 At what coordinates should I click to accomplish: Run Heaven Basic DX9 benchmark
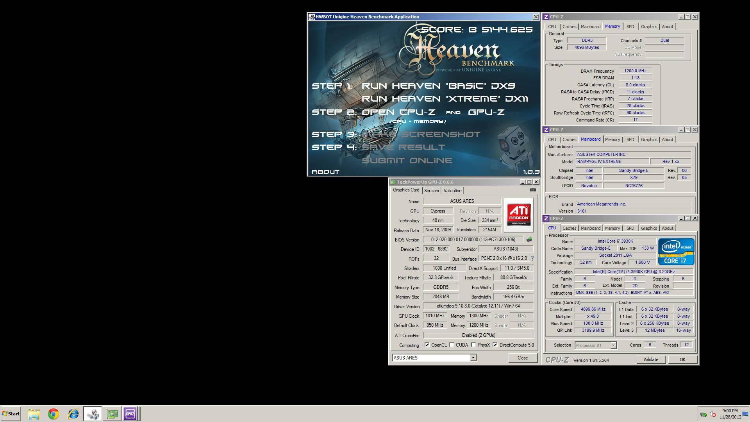point(438,86)
